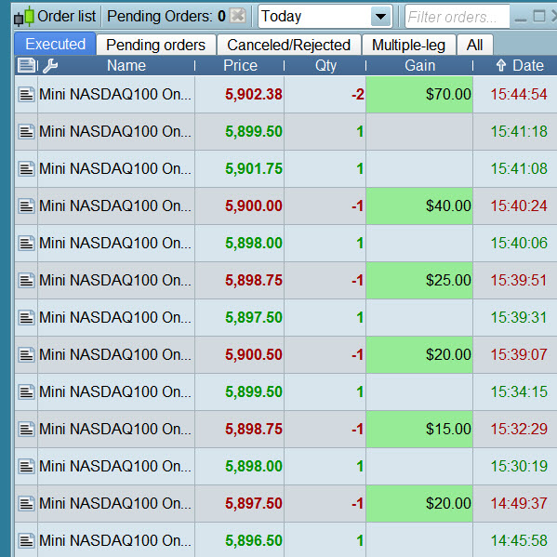Image resolution: width=557 pixels, height=557 pixels.
Task: Open the Canceled/Rejected tab
Action: 289,45
